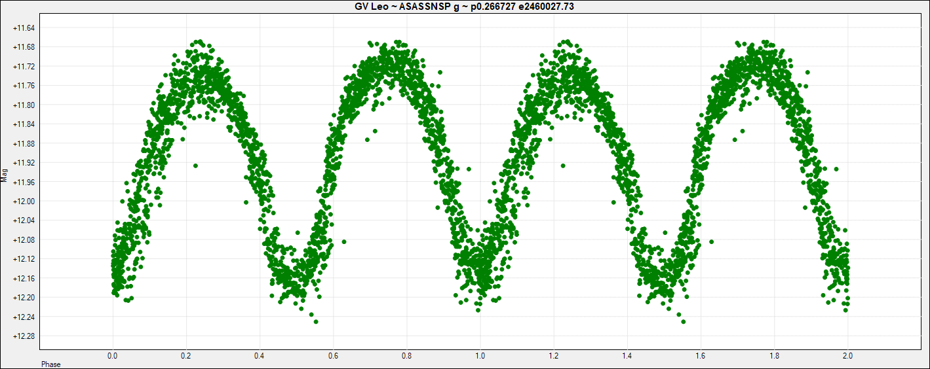Click the 1.0 phase tick label

point(480,357)
